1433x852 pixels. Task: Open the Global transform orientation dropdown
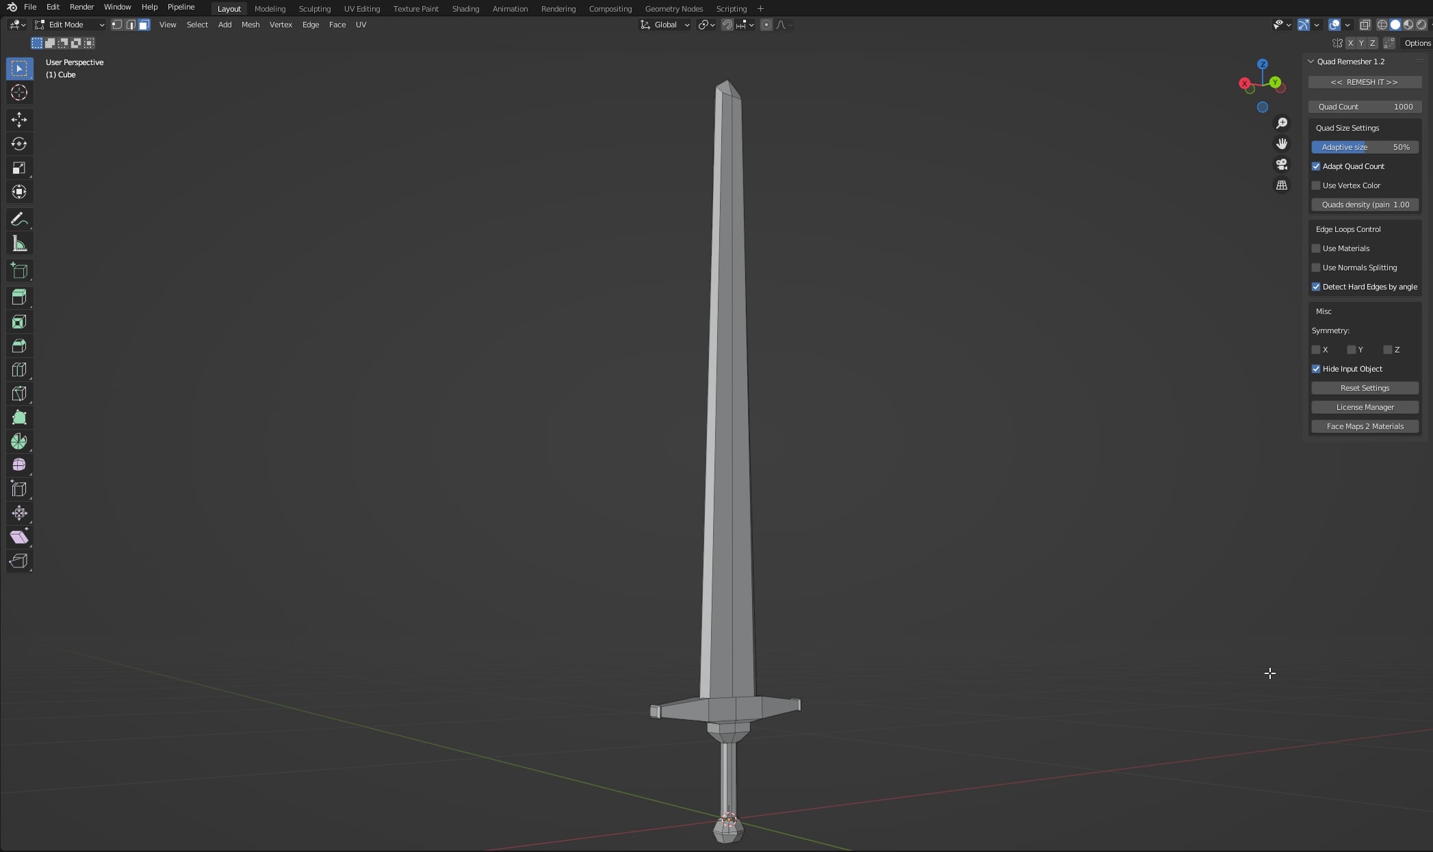665,25
